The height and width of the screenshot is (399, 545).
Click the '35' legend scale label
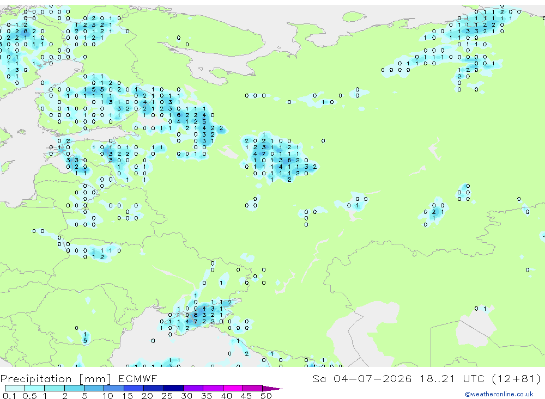coord(207,396)
